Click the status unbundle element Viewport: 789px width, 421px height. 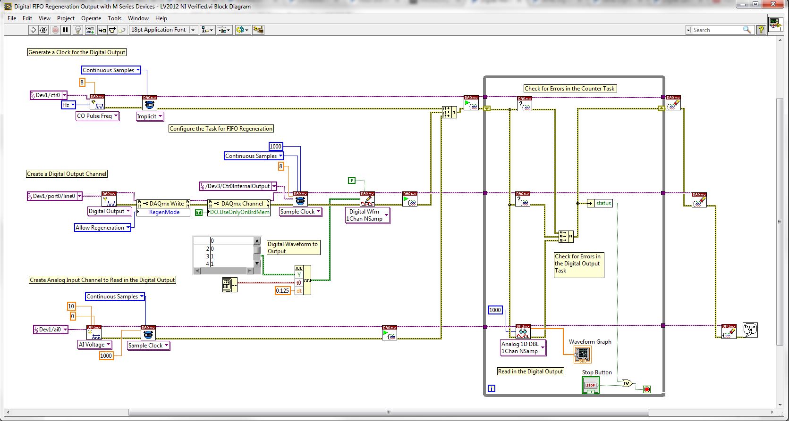click(600, 203)
